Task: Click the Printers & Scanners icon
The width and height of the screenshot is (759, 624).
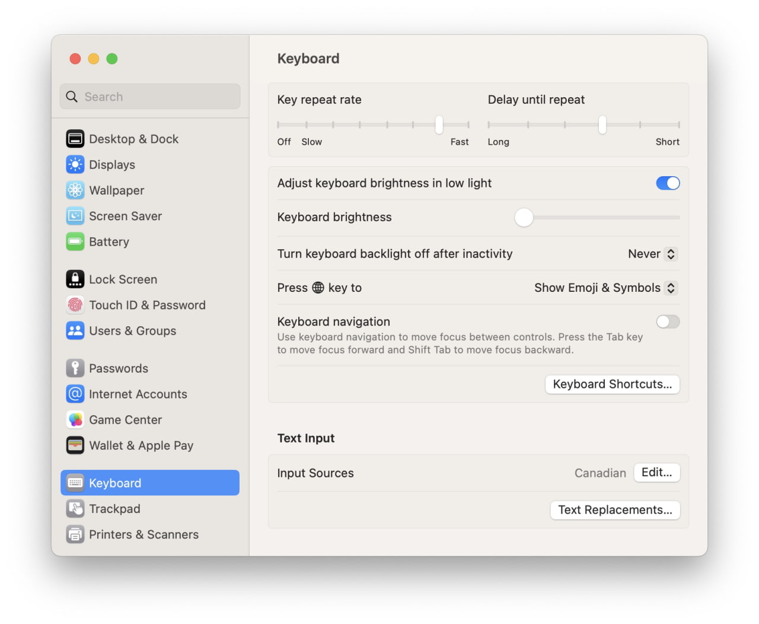Action: click(x=75, y=534)
